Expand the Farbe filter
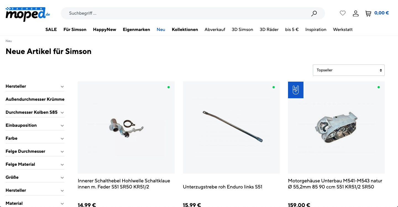The image size is (398, 207). pyautogui.click(x=35, y=138)
